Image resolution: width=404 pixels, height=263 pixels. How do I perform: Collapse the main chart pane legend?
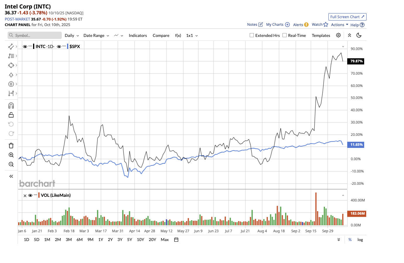(343, 47)
